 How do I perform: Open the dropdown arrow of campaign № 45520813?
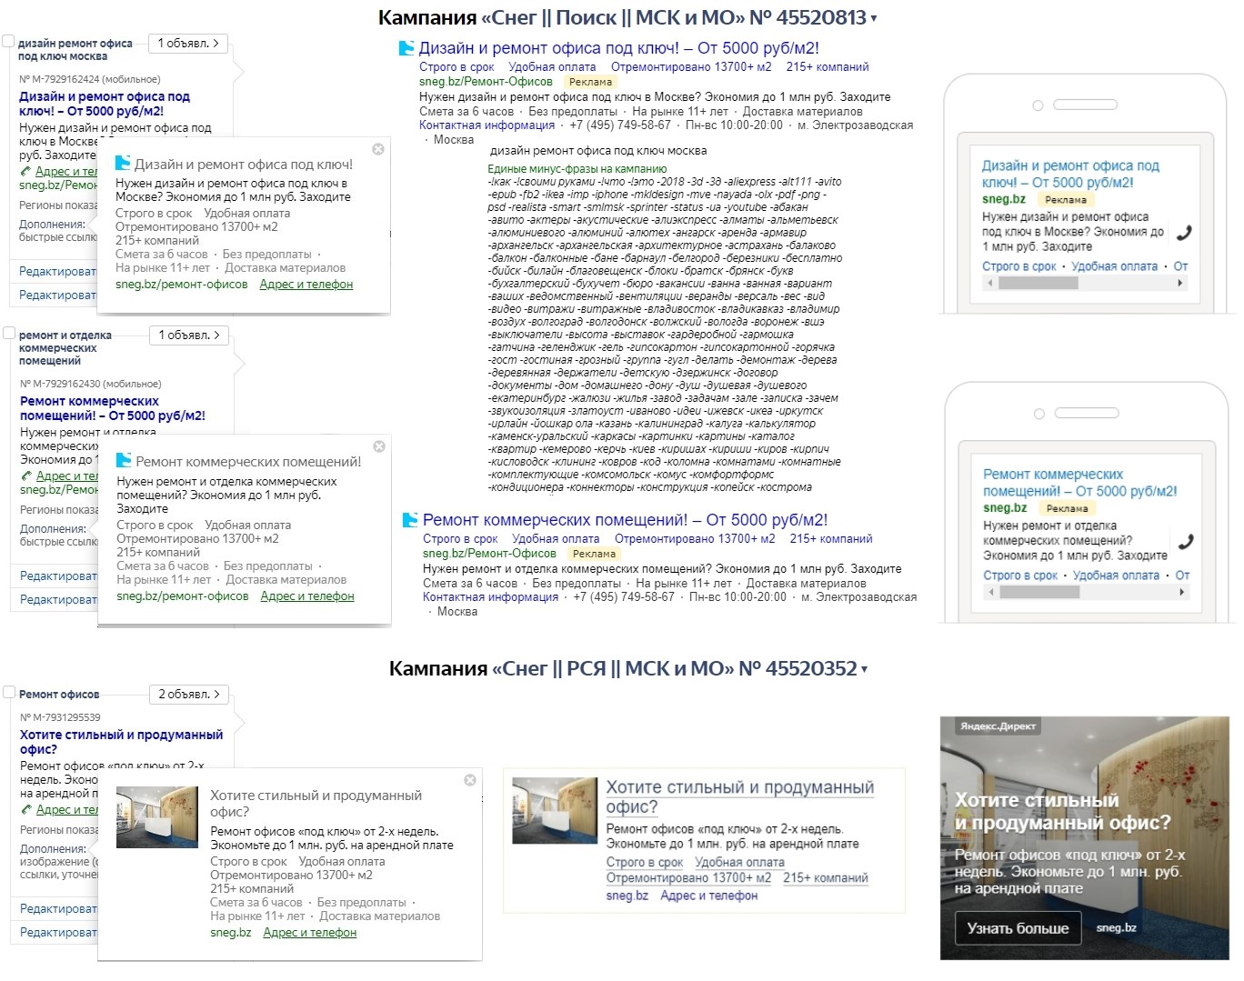click(874, 18)
